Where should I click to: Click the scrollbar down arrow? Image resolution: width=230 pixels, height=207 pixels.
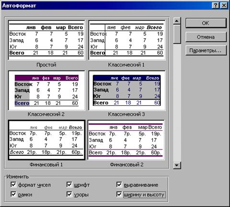coord(177,165)
